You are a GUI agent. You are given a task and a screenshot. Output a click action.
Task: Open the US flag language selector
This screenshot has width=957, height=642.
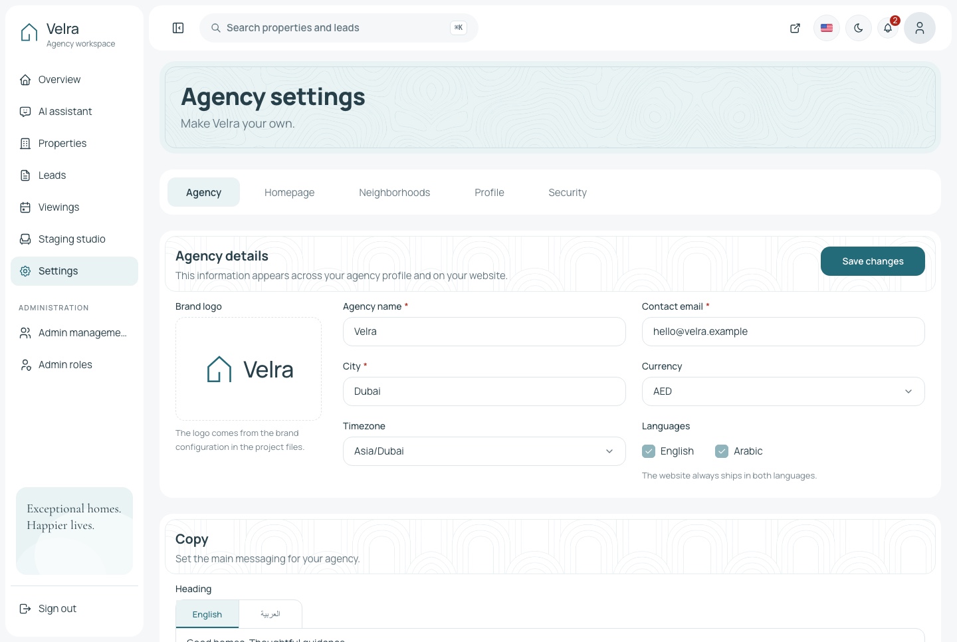(x=827, y=28)
